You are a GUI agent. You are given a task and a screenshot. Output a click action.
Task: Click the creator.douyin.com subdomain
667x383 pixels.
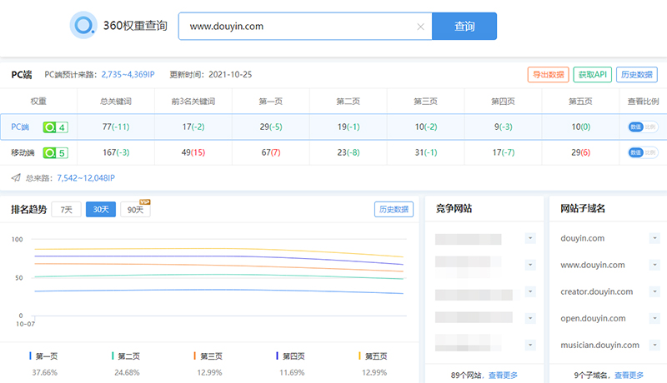(596, 291)
